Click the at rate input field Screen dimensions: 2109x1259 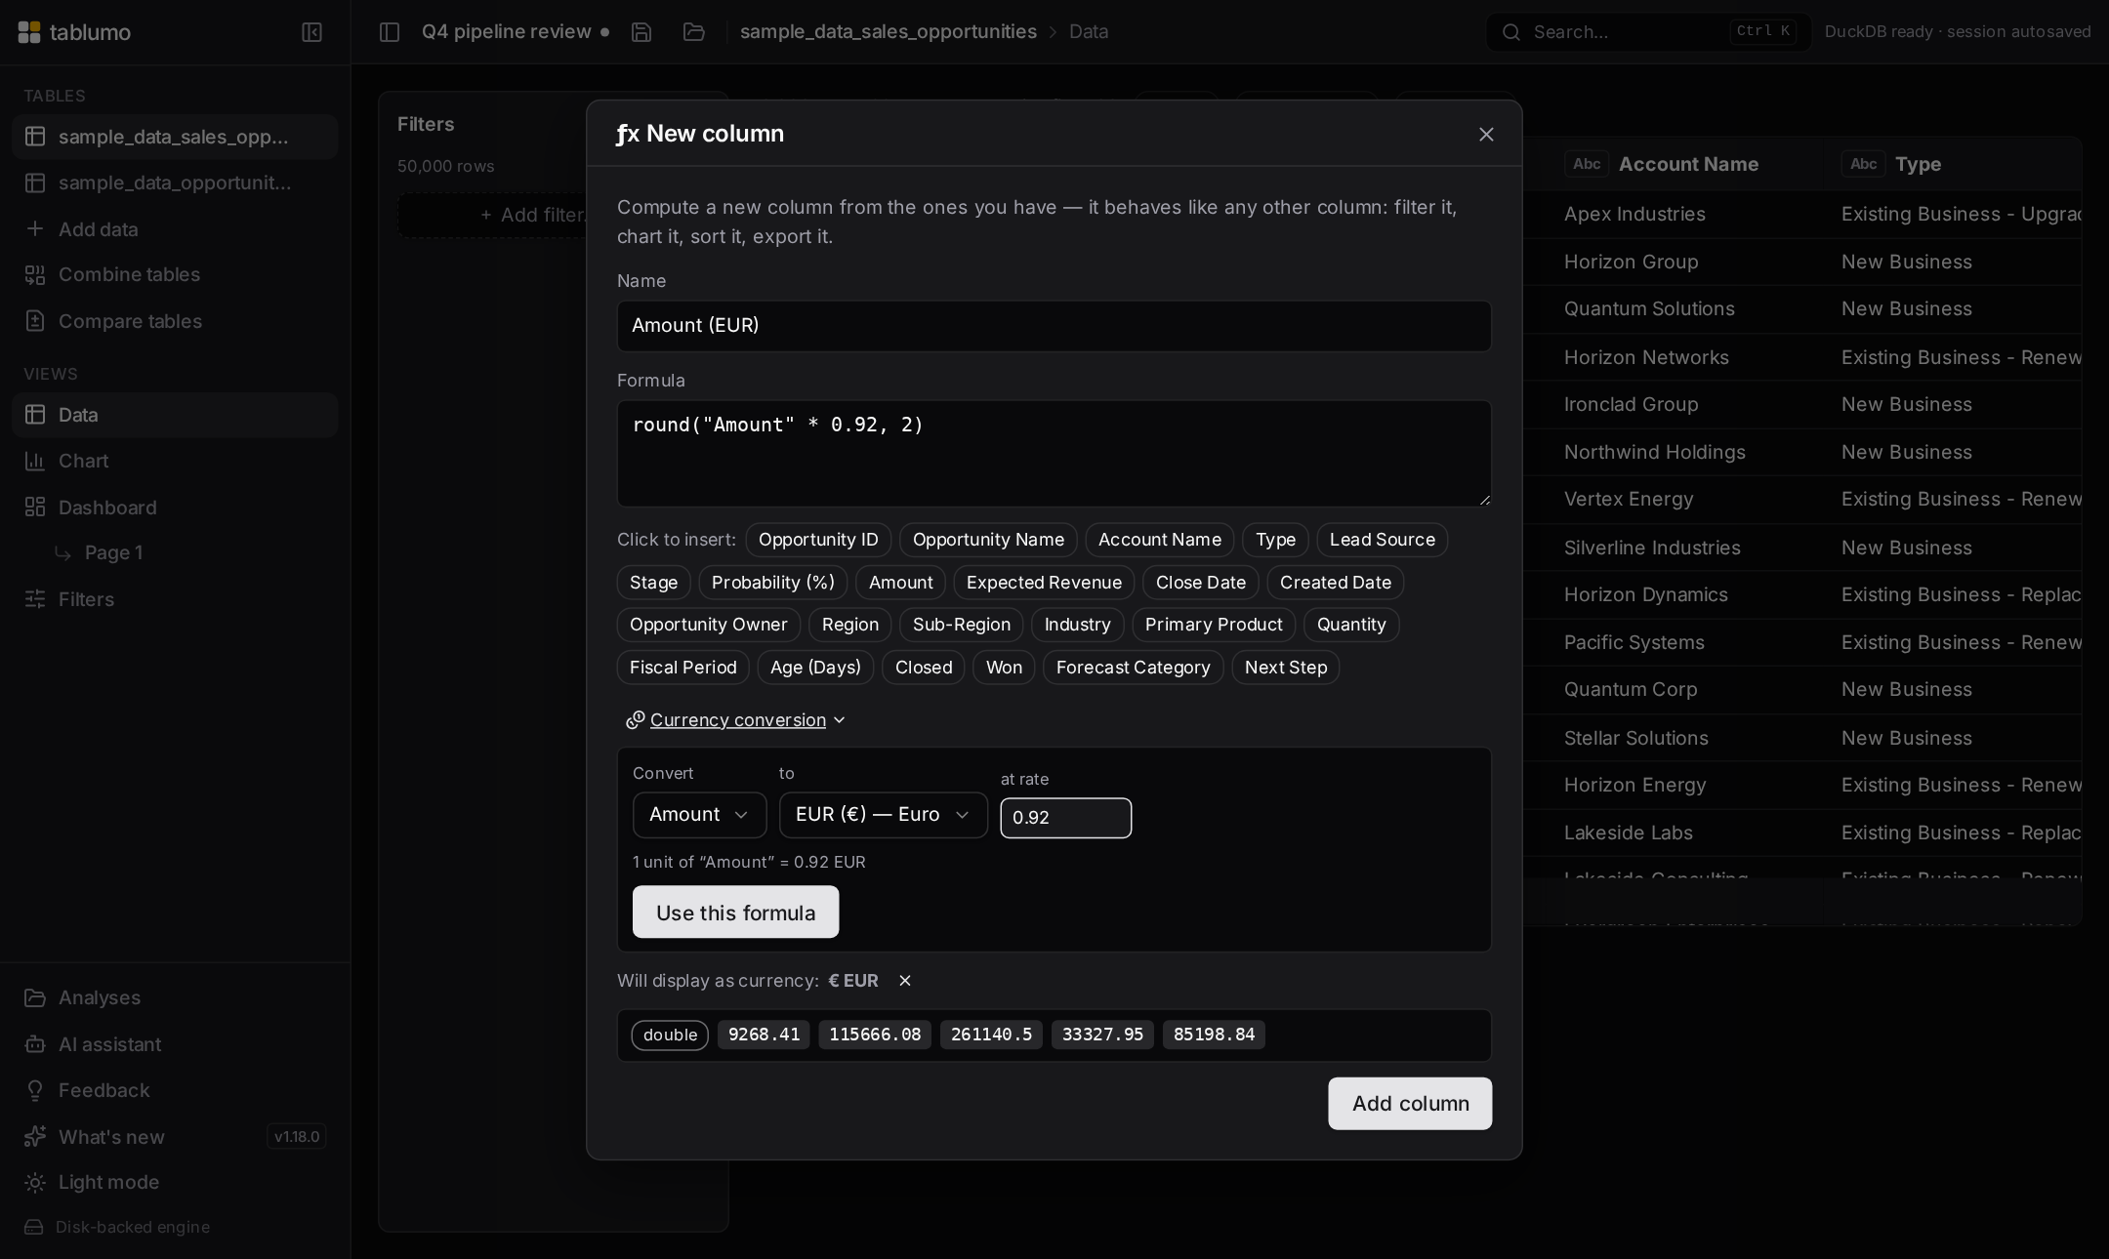click(1066, 818)
